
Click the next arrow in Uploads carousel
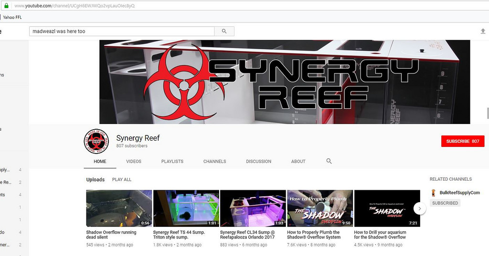coord(420,208)
